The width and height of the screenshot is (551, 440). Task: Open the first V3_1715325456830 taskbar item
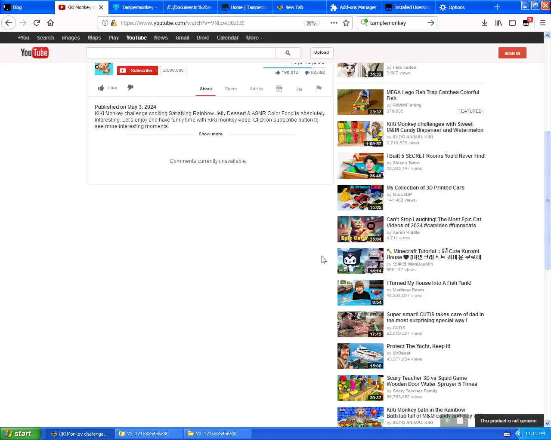click(149, 434)
